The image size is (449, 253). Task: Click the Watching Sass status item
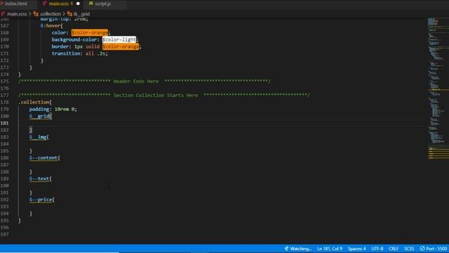coord(297,249)
